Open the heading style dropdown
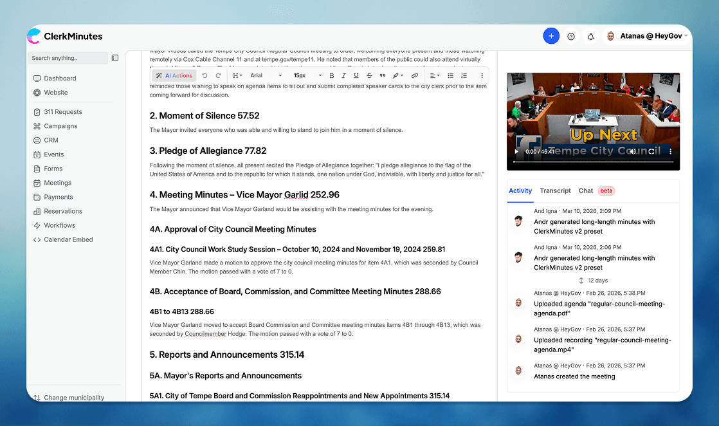Image resolution: width=719 pixels, height=426 pixels. [237, 76]
